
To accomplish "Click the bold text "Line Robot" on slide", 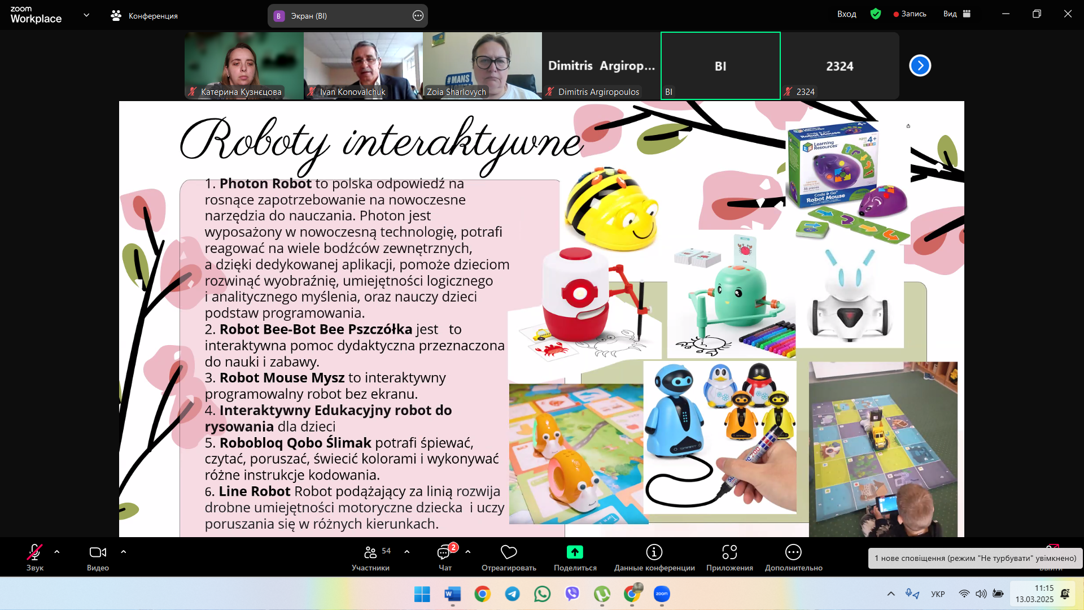I will pyautogui.click(x=255, y=491).
